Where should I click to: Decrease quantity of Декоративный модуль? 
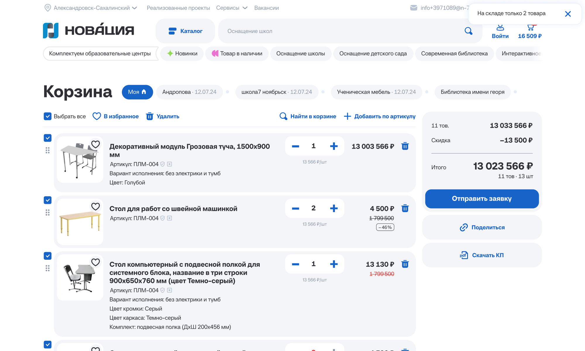[x=295, y=146]
